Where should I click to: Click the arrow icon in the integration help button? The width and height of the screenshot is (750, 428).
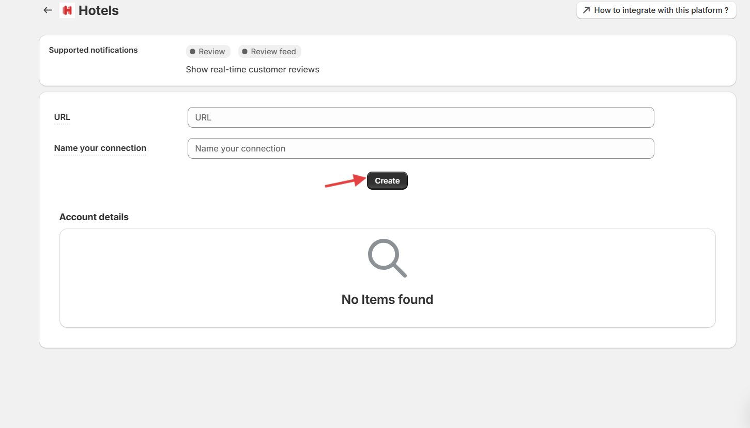(586, 10)
